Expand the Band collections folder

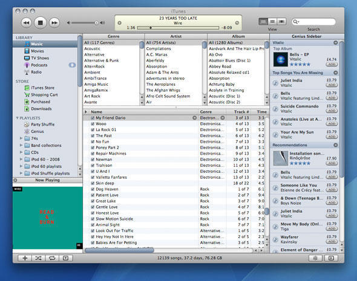point(21,145)
